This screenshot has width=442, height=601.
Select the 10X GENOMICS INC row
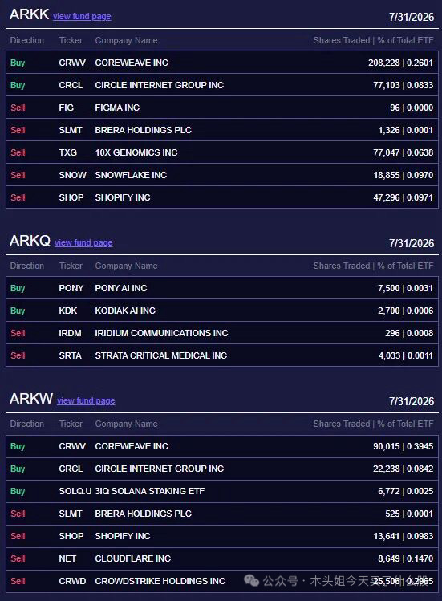pos(222,152)
